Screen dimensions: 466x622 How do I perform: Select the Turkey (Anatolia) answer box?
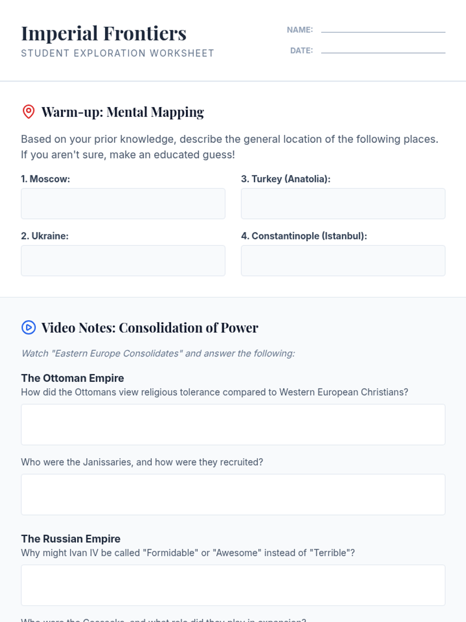click(x=343, y=204)
